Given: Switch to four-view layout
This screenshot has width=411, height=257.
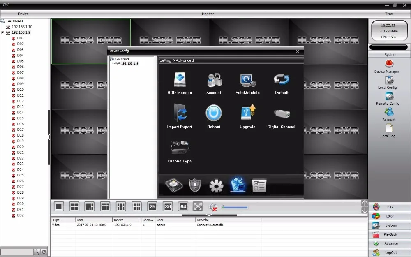Looking at the screenshot, I should 74,207.
